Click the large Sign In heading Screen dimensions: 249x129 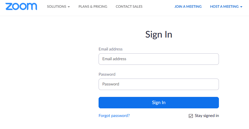[159, 34]
